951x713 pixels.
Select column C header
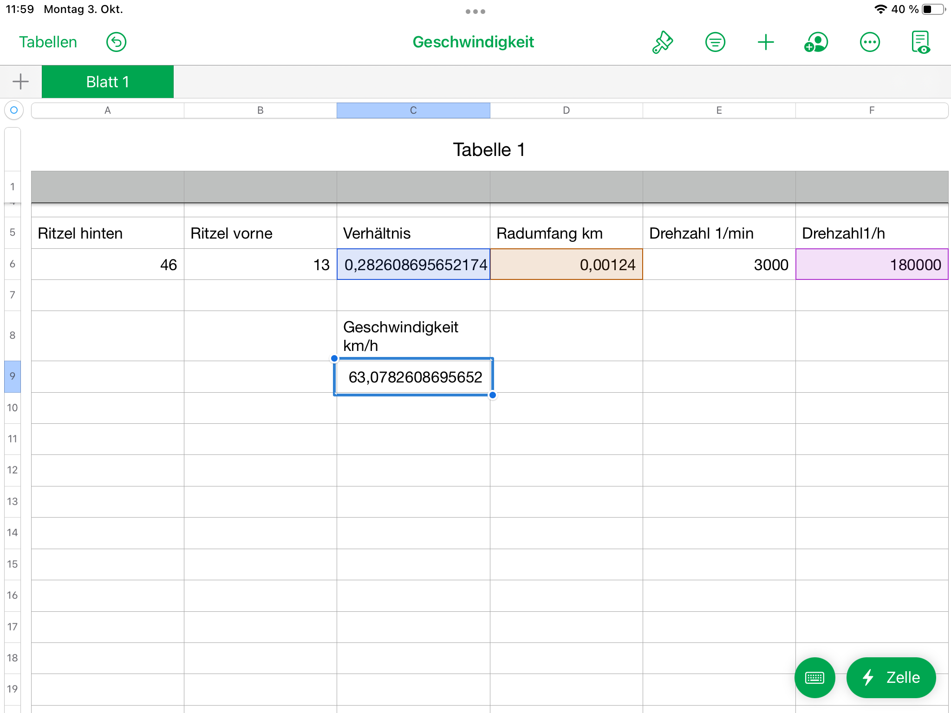413,110
